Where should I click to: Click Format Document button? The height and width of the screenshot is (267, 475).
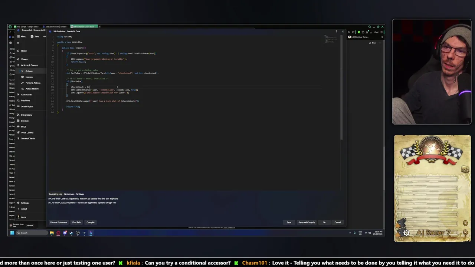pyautogui.click(x=59, y=222)
